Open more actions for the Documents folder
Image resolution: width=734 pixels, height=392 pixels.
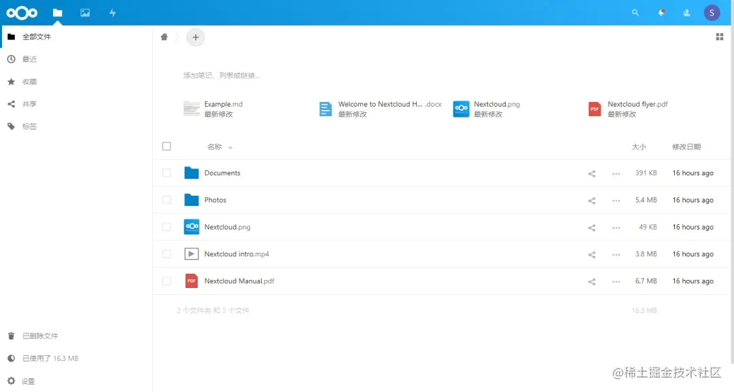[x=616, y=173]
